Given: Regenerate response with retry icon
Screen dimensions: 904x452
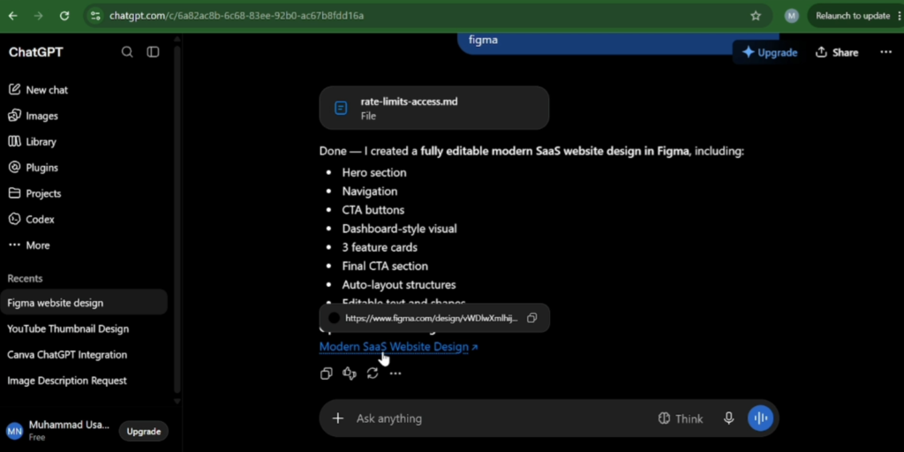Looking at the screenshot, I should (x=373, y=373).
